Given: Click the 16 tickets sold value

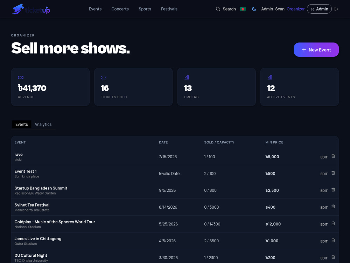Looking at the screenshot, I should point(105,88).
